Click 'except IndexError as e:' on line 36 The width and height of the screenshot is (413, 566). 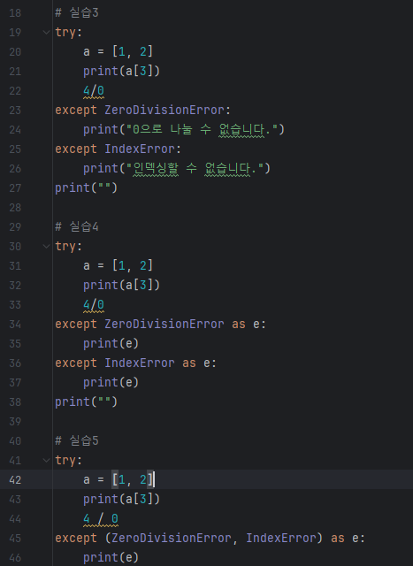tap(135, 363)
